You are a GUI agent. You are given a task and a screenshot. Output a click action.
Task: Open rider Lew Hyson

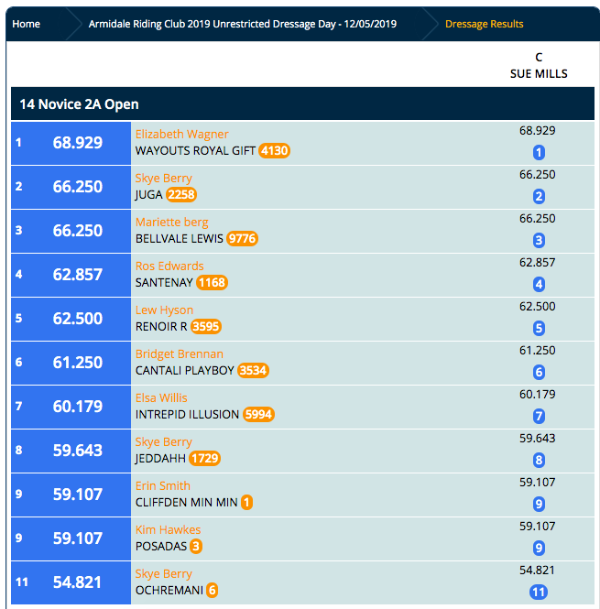[164, 310]
